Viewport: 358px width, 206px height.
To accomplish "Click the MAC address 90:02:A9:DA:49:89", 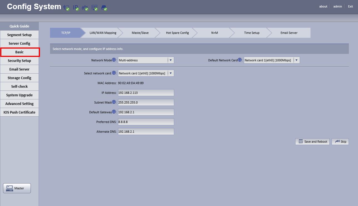I will tap(131, 83).
